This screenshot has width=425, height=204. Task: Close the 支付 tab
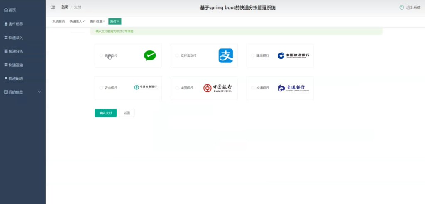point(118,22)
